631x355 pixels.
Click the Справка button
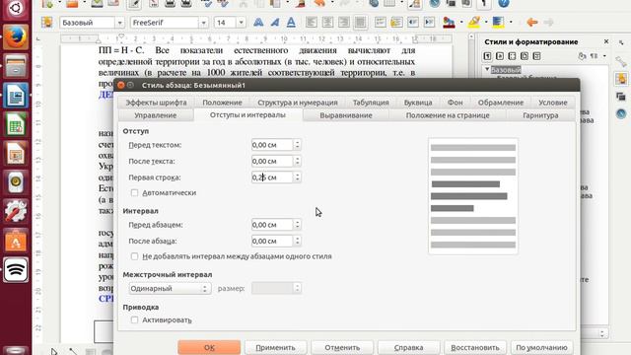click(408, 347)
